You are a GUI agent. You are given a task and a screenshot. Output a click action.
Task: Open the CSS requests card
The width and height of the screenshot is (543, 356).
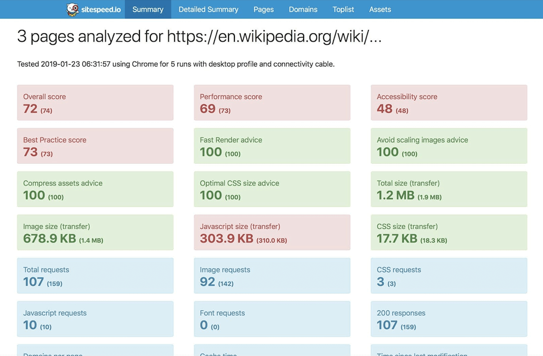pos(449,275)
